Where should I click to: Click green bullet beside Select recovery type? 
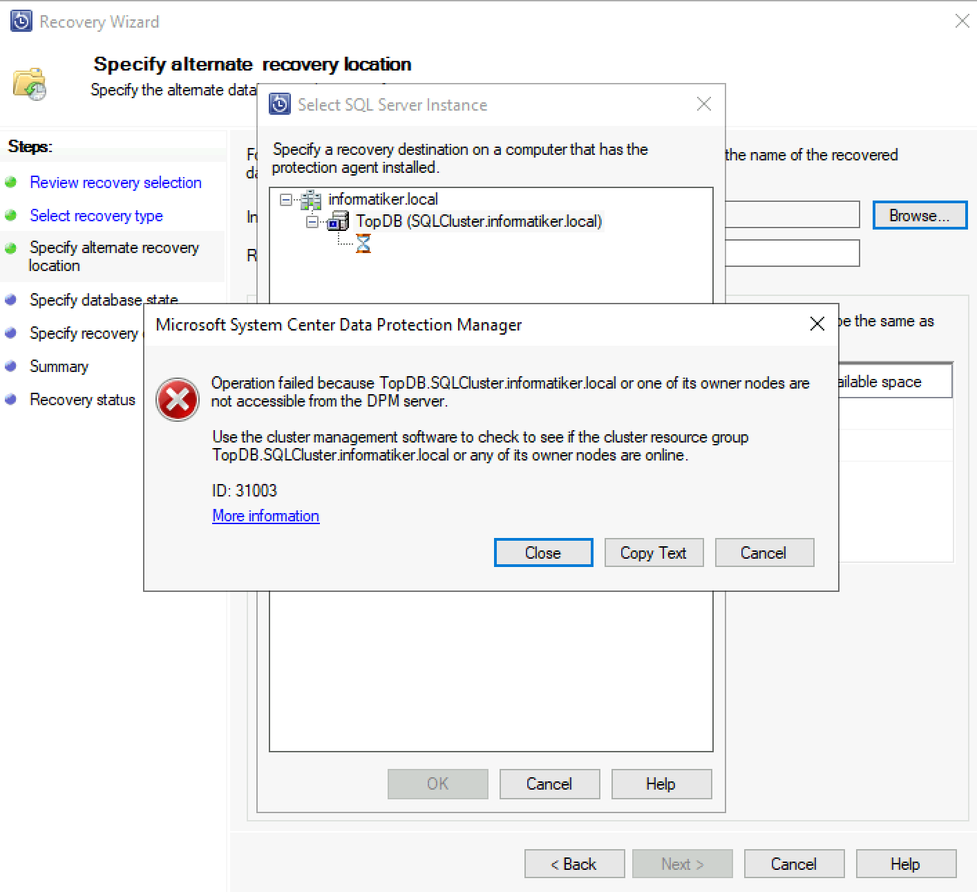click(11, 215)
